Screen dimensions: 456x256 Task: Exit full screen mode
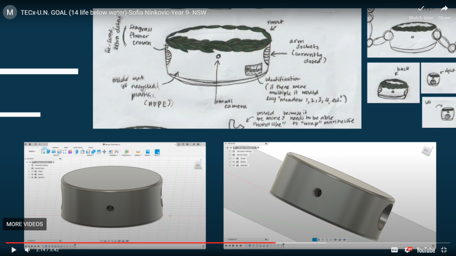(444, 250)
